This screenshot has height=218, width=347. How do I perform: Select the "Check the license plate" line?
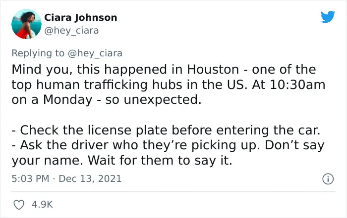(x=166, y=130)
